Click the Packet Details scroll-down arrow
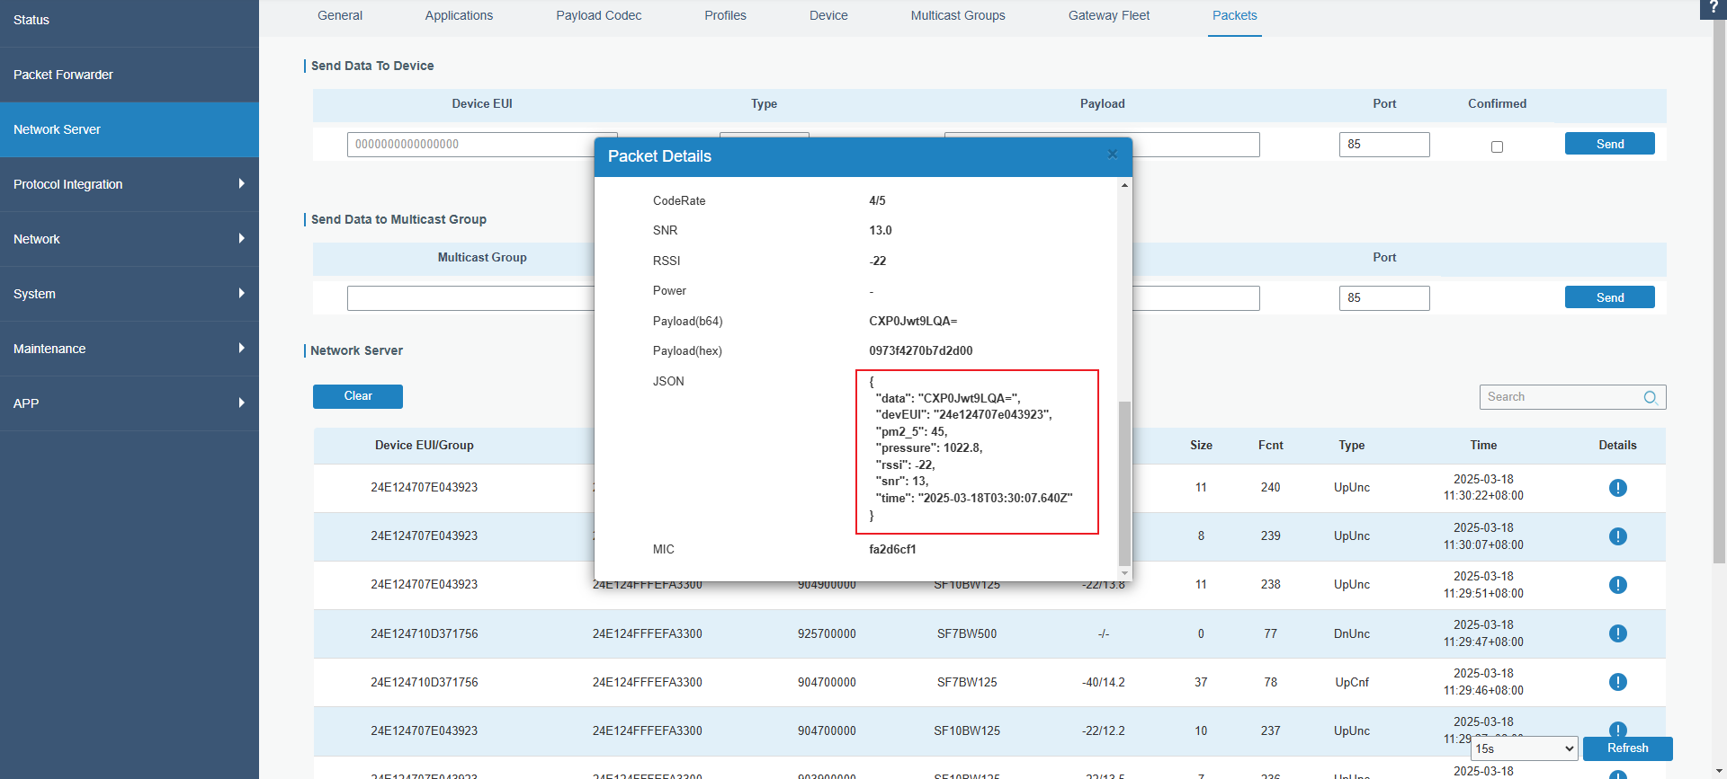The width and height of the screenshot is (1727, 779). (x=1124, y=572)
